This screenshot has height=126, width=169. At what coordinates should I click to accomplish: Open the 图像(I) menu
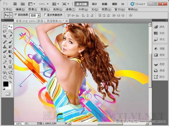tap(33, 9)
